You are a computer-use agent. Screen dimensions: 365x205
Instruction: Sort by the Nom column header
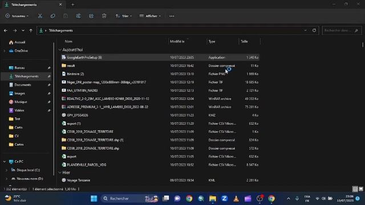coord(68,42)
